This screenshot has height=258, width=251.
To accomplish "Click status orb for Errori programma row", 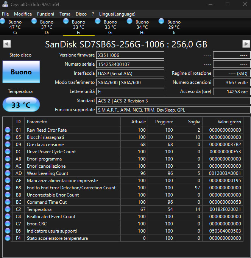I will pyautogui.click(x=8, y=159).
